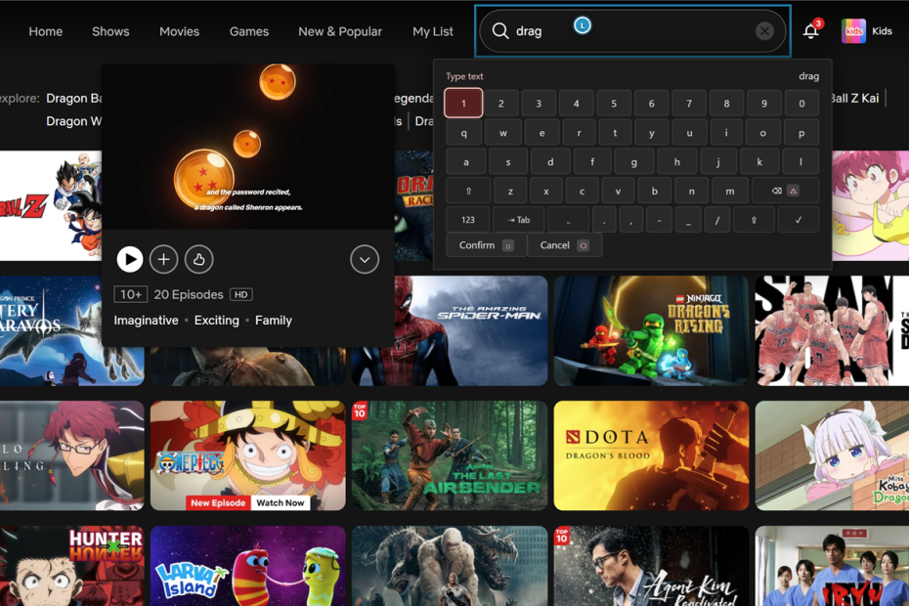Open the Movies section
This screenshot has width=909, height=606.
click(179, 31)
